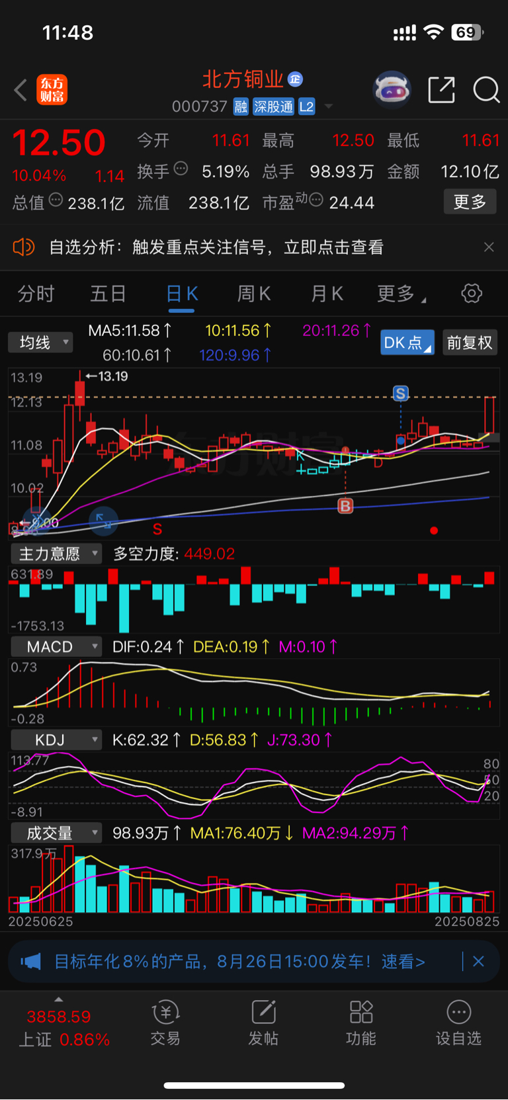Switch to the 月K tab
Image resolution: width=508 pixels, height=1100 pixels.
(x=327, y=294)
